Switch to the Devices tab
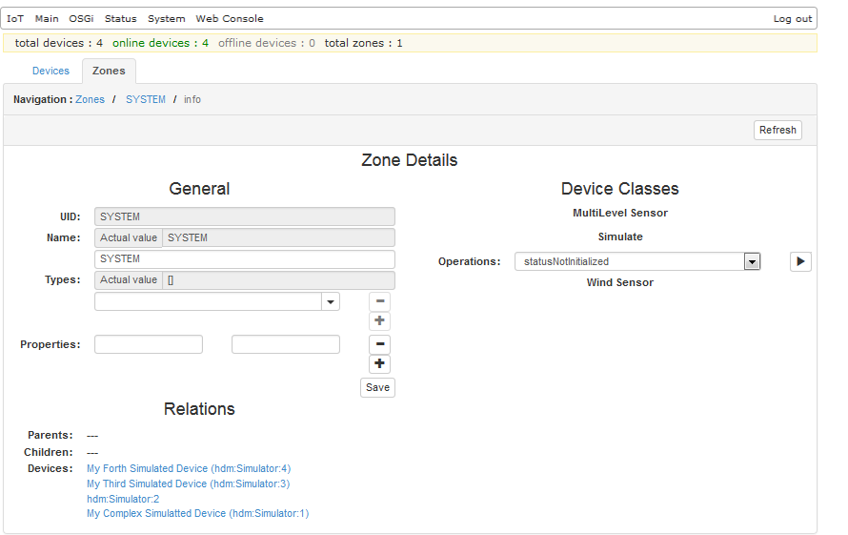This screenshot has width=848, height=535. 50,71
